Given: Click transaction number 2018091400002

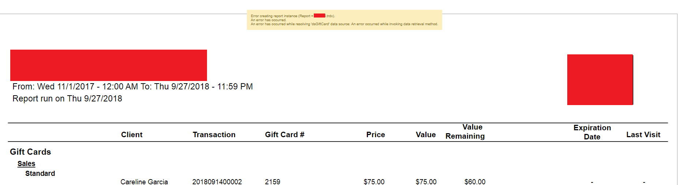Looking at the screenshot, I should pos(217,182).
